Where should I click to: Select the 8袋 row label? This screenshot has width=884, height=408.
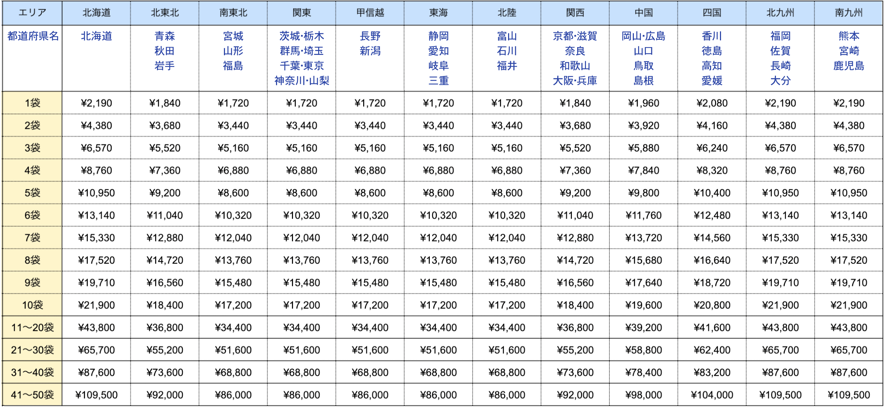(32, 260)
